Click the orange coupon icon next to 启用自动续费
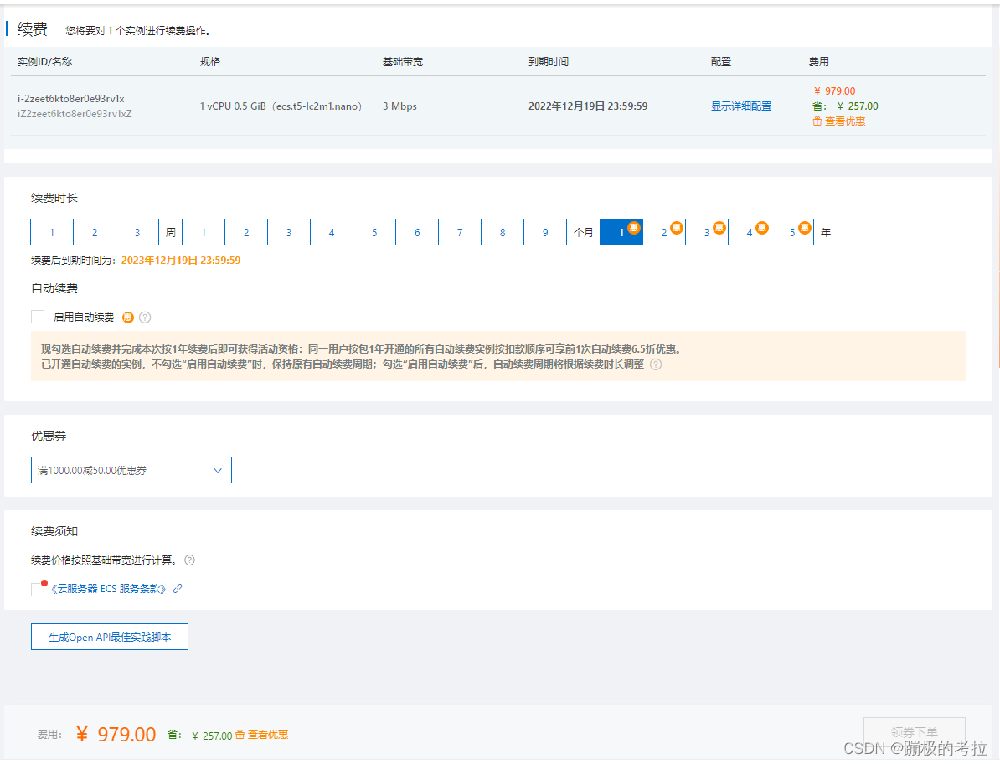The image size is (1000, 764). click(128, 317)
